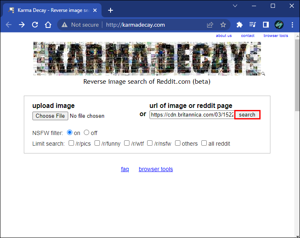Share this page using the share icon

[210, 25]
